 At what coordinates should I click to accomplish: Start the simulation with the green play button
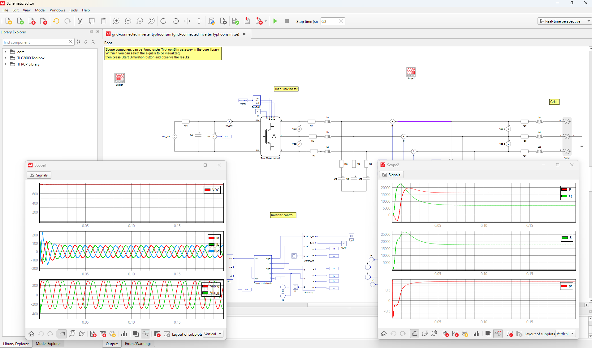click(275, 21)
